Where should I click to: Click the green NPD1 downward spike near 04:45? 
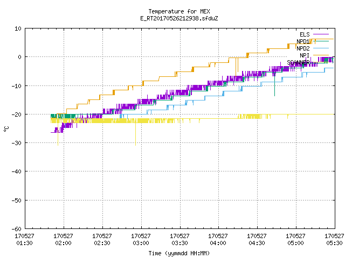pos(274,84)
